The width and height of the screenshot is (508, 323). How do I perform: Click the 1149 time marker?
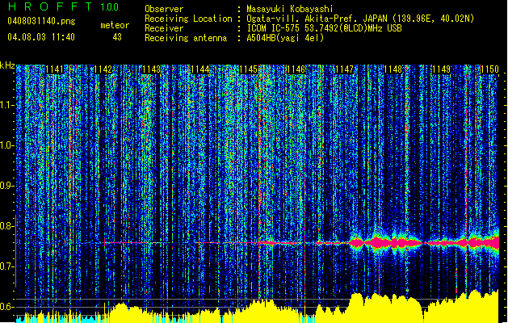coord(442,69)
